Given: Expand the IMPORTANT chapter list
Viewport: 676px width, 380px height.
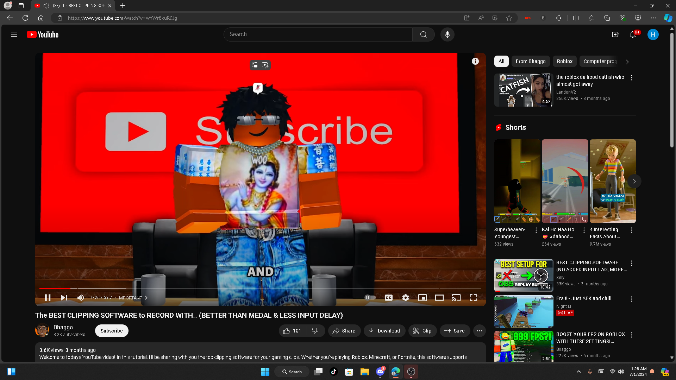Looking at the screenshot, I should pos(133,298).
